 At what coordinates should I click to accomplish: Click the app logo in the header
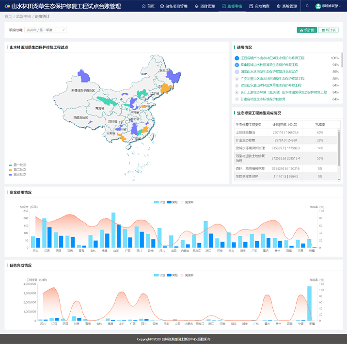click(6, 6)
